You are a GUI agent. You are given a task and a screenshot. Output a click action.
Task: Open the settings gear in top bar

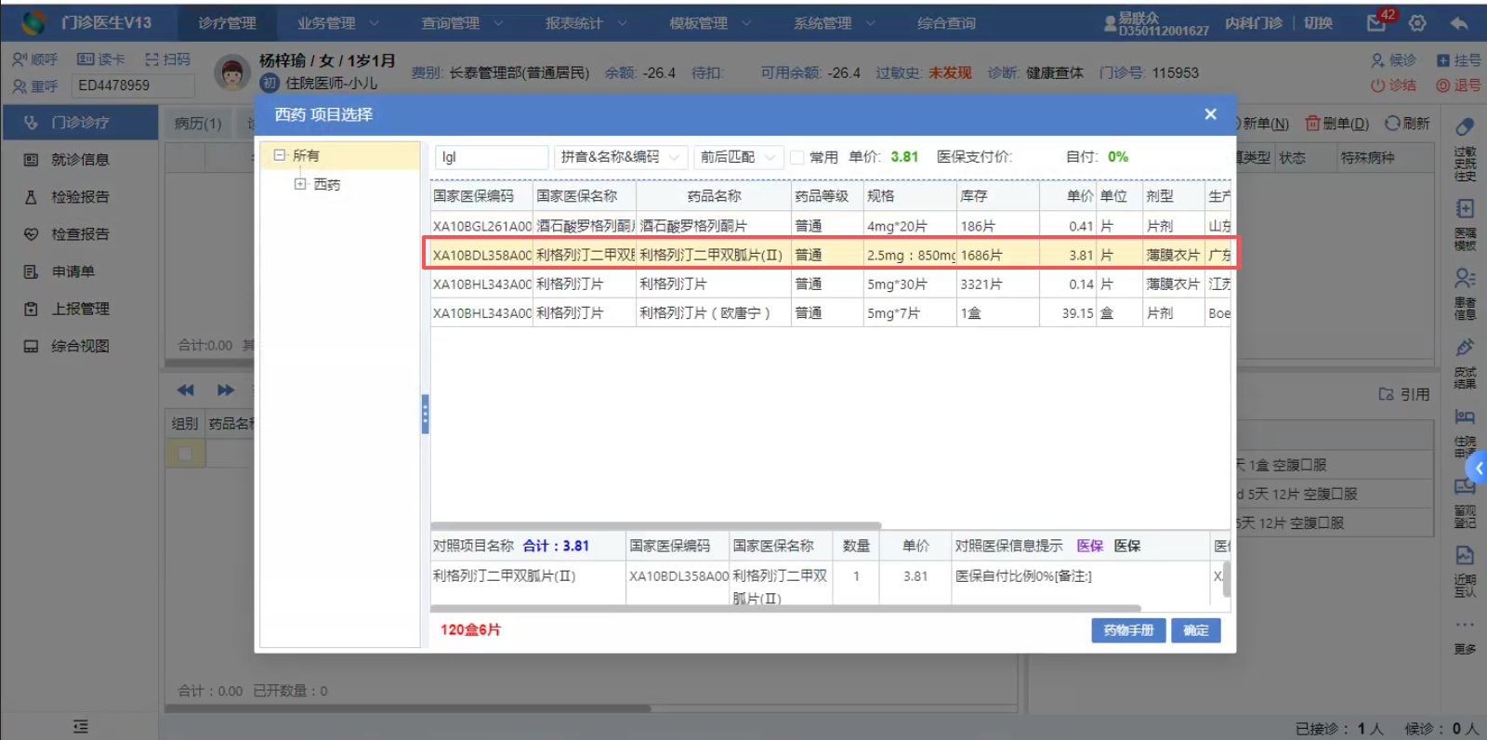1417,23
